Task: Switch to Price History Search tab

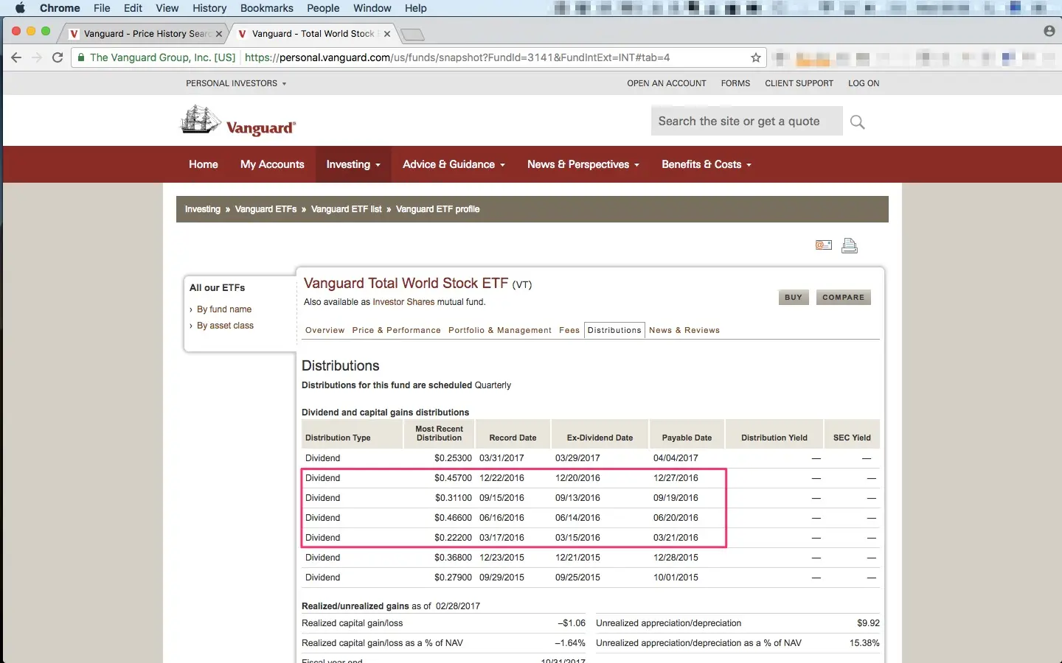Action: [145, 34]
